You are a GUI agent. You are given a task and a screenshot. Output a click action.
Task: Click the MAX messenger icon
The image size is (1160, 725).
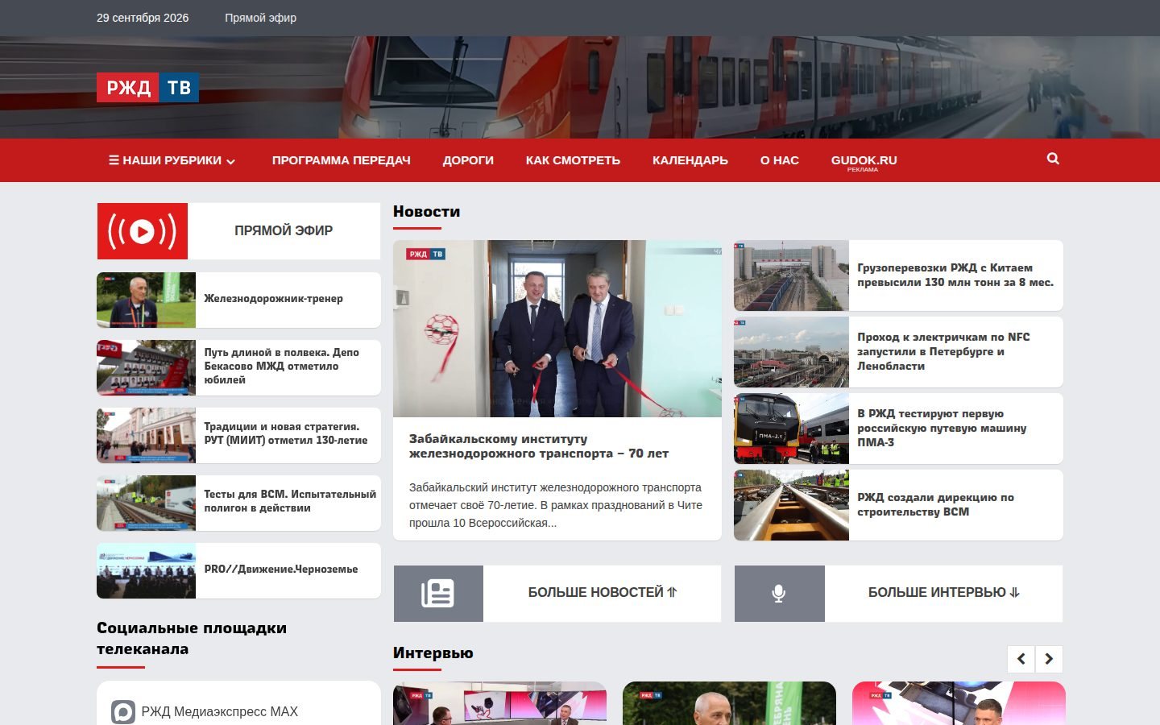[123, 712]
